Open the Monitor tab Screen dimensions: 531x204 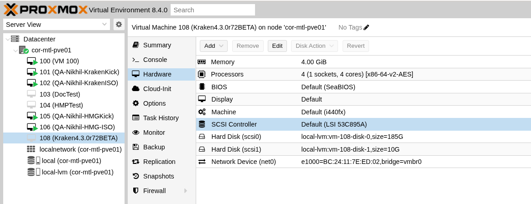pos(161,132)
